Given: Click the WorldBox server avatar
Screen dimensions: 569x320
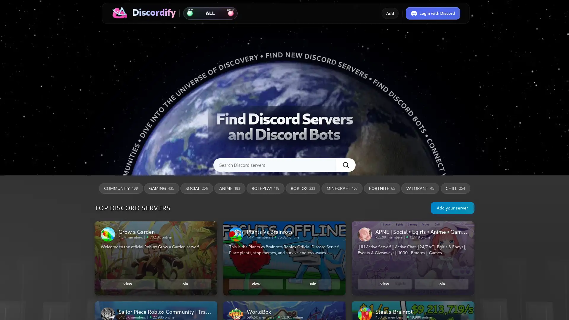Looking at the screenshot, I should pos(236,314).
